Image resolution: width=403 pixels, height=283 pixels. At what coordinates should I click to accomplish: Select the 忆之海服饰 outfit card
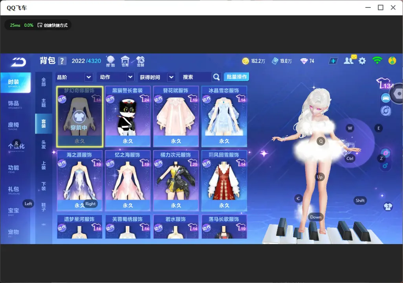point(128,181)
